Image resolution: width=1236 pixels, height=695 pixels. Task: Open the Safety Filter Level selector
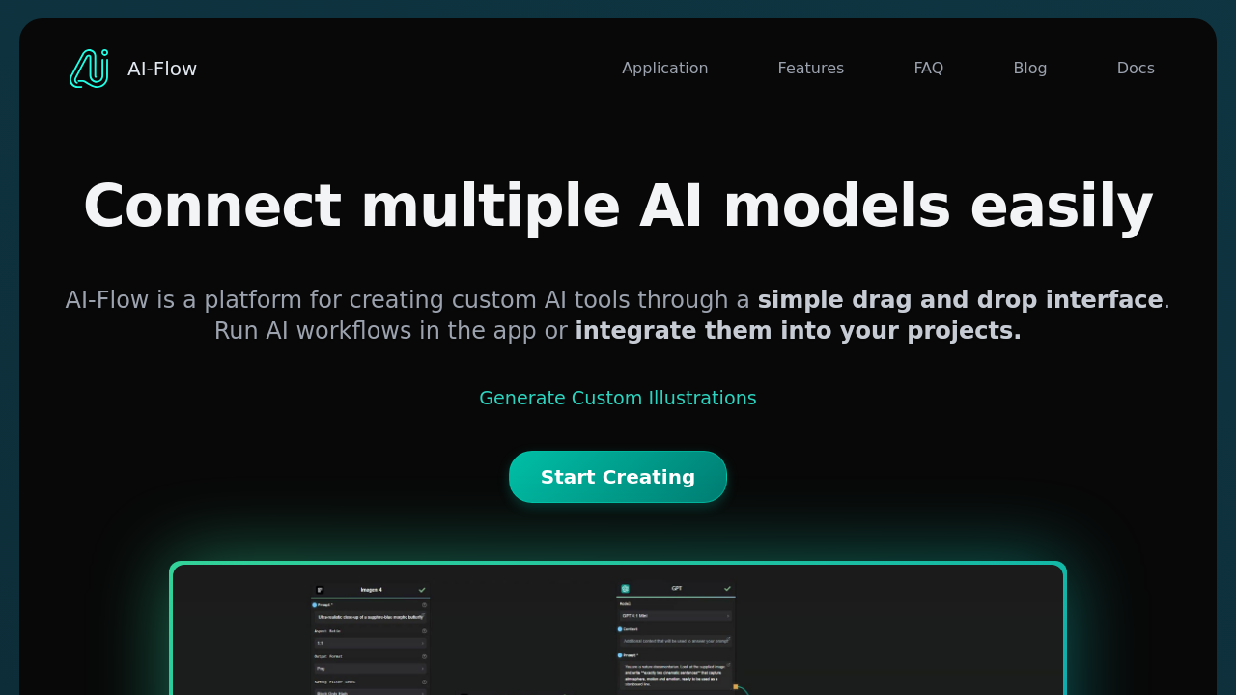pos(371,692)
